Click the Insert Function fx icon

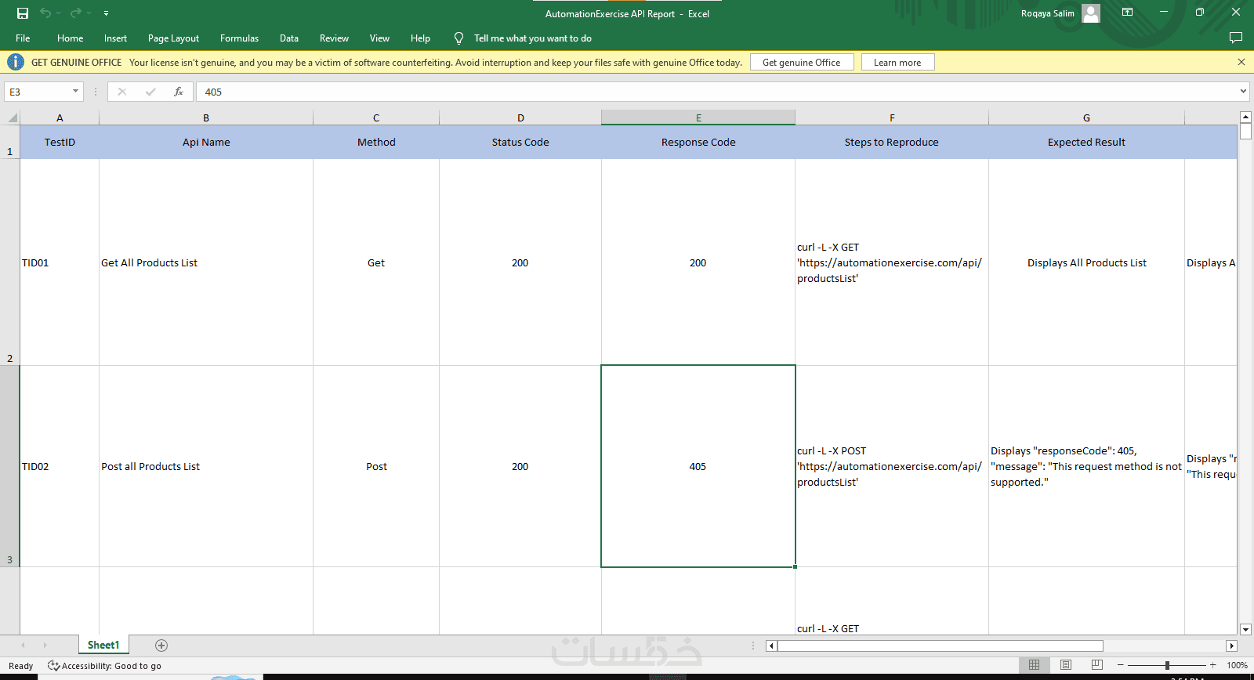[x=179, y=92]
